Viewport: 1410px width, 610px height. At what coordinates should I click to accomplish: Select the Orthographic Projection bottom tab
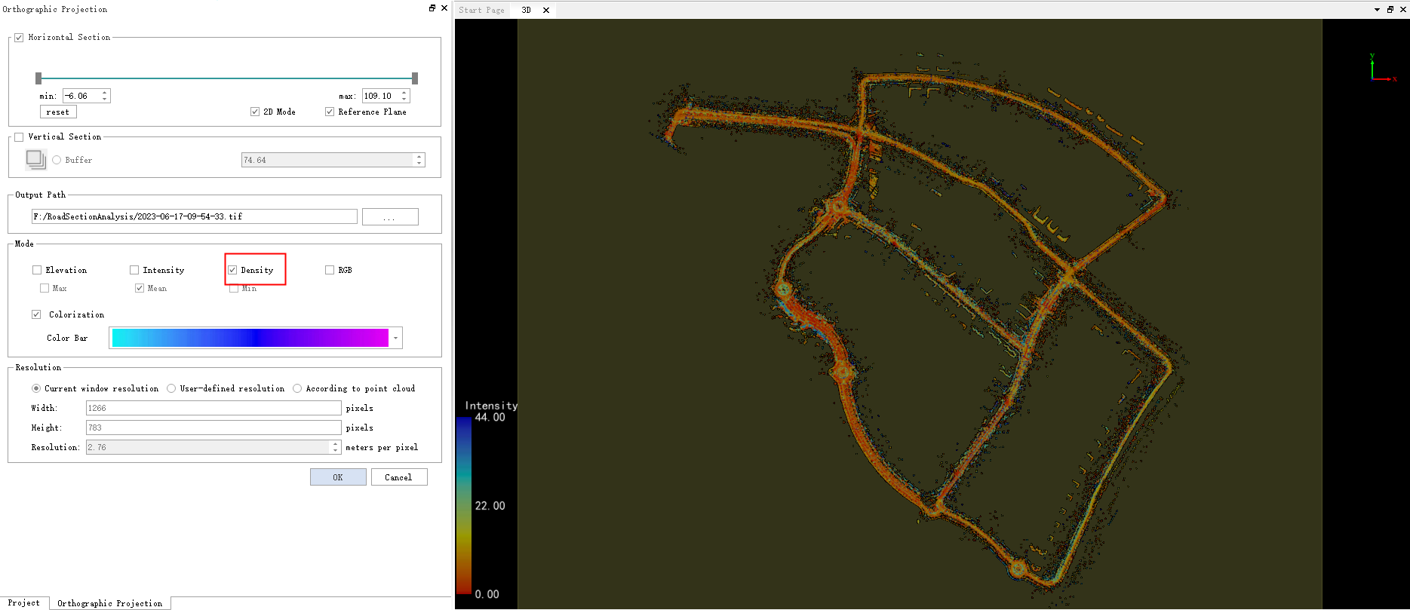(x=110, y=603)
